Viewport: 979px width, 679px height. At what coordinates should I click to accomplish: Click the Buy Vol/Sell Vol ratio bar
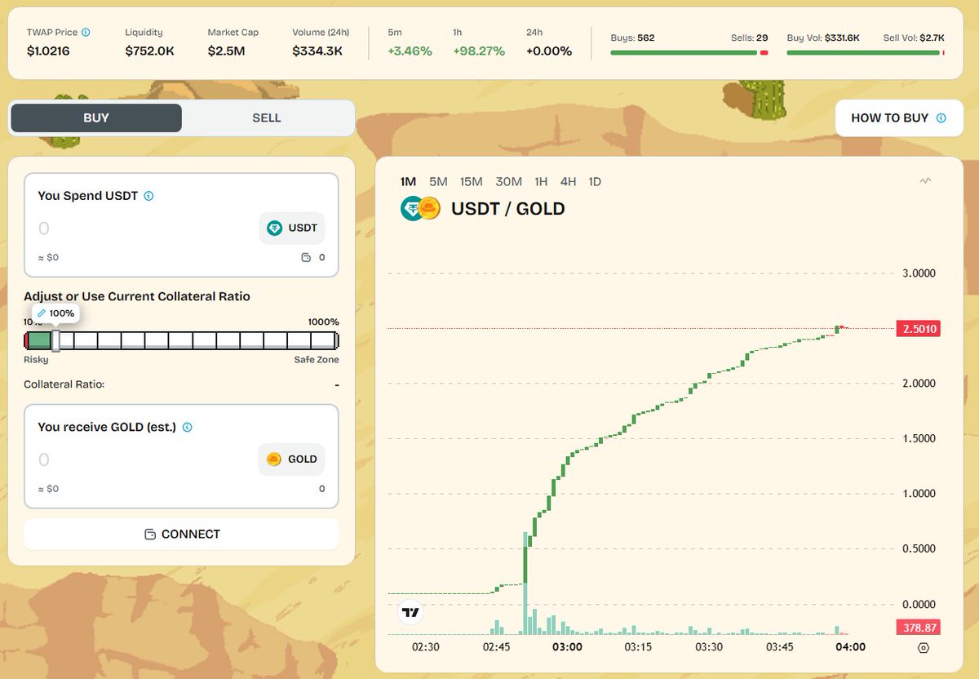tap(866, 53)
